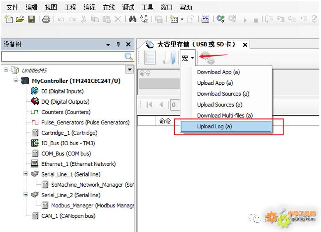Click the search magnifier in device tree

(x=129, y=56)
